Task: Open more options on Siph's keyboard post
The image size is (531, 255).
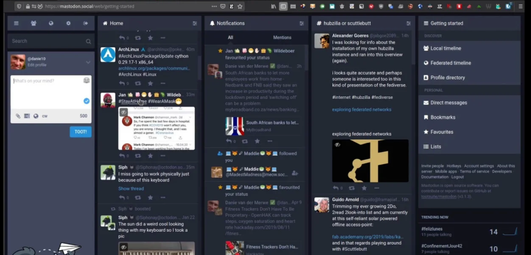Action: [163, 198]
